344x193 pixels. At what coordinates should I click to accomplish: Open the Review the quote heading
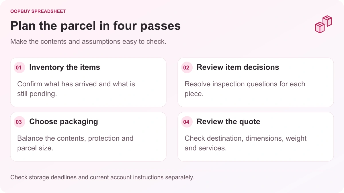pos(228,122)
